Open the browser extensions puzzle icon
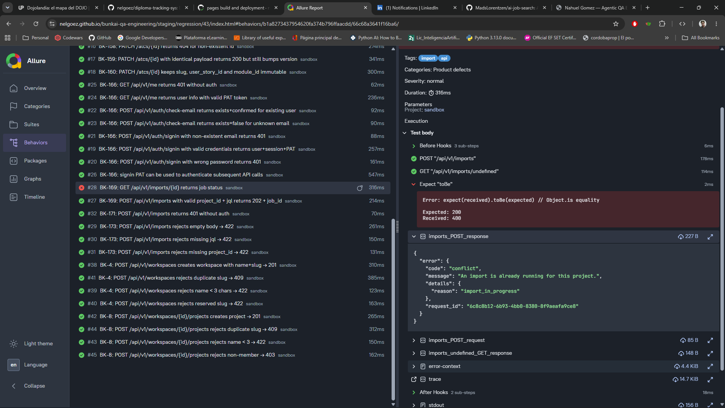The image size is (725, 408). point(662,24)
